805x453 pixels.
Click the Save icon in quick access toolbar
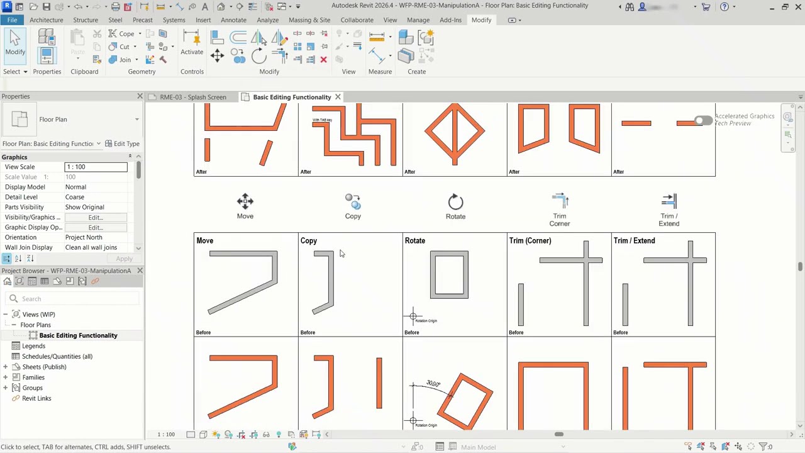[47, 7]
